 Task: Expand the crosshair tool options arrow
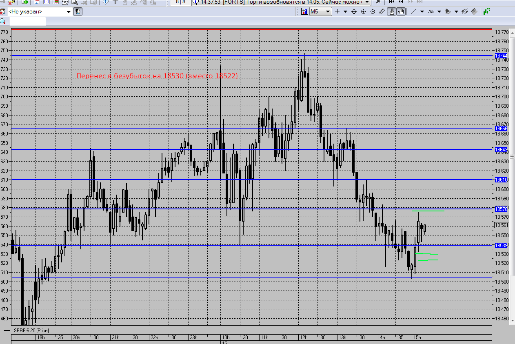click(x=345, y=11)
